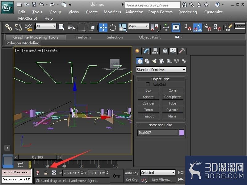The height and width of the screenshot is (185, 247).
Task: Open the Rendering menu
Action: [x=187, y=12]
